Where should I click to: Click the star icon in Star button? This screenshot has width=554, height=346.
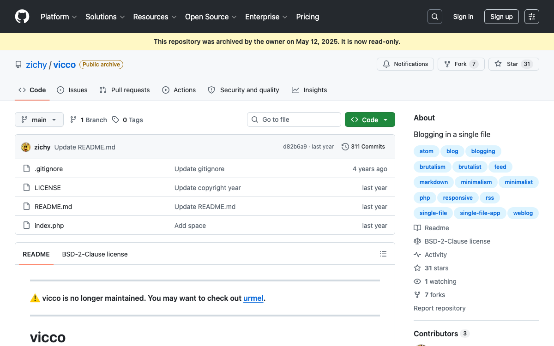pos(498,64)
